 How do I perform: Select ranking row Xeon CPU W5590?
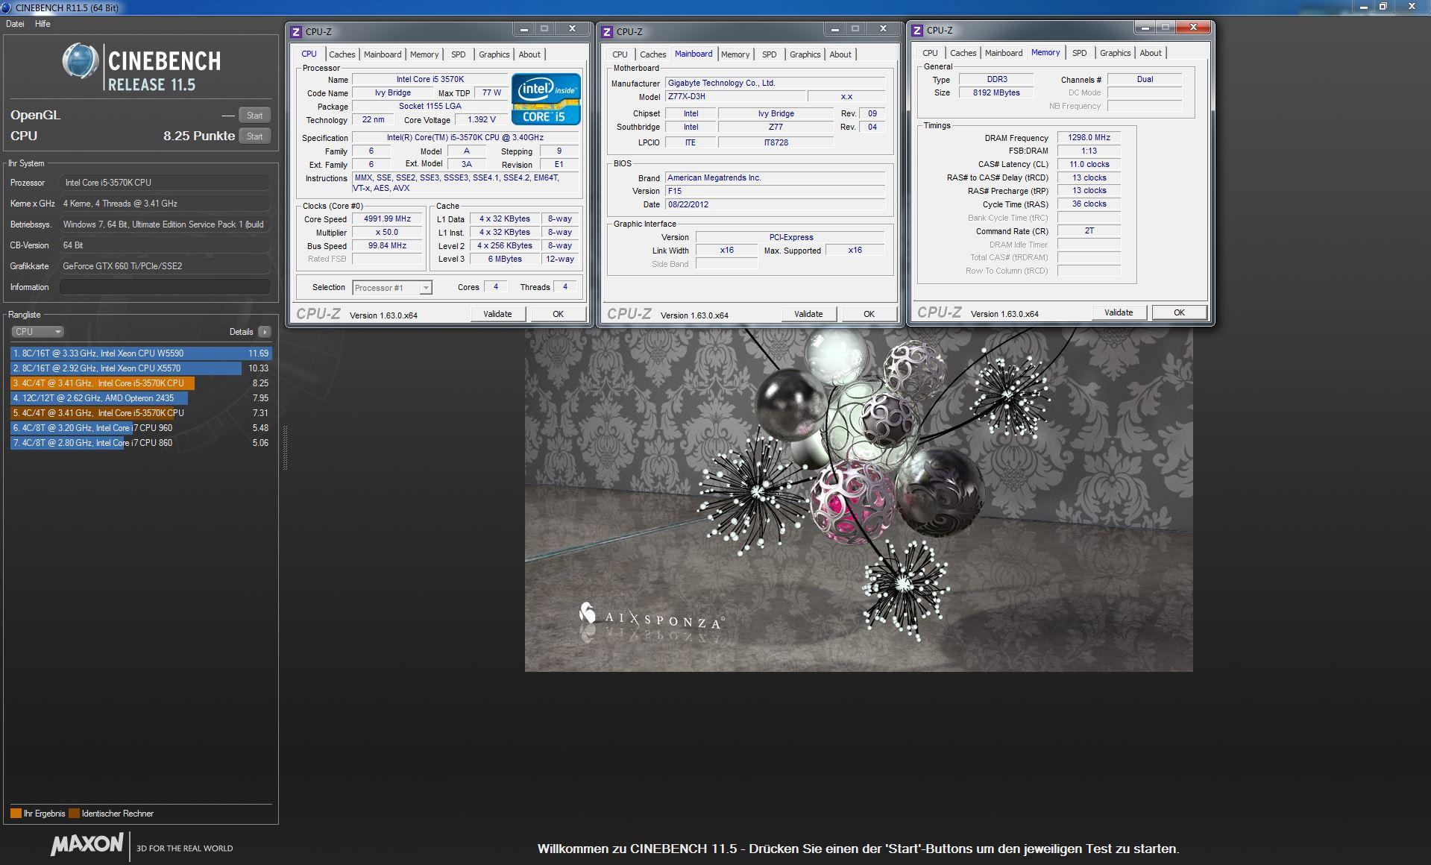[141, 353]
